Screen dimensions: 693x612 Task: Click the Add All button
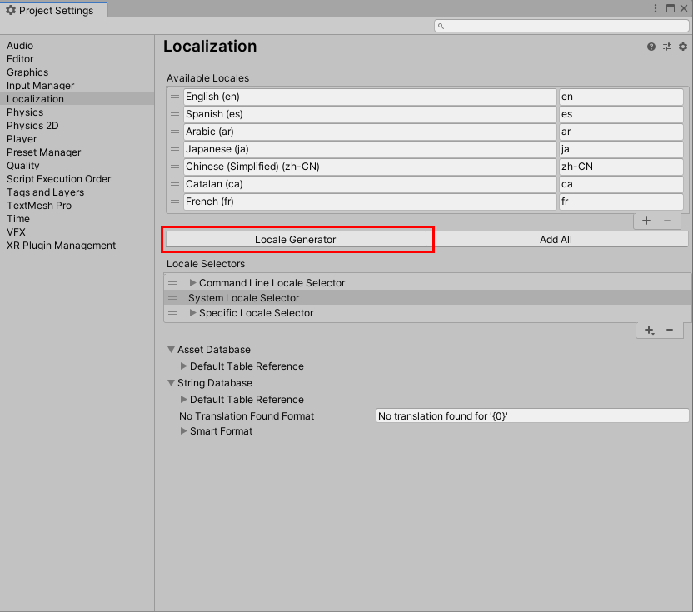[x=556, y=239]
